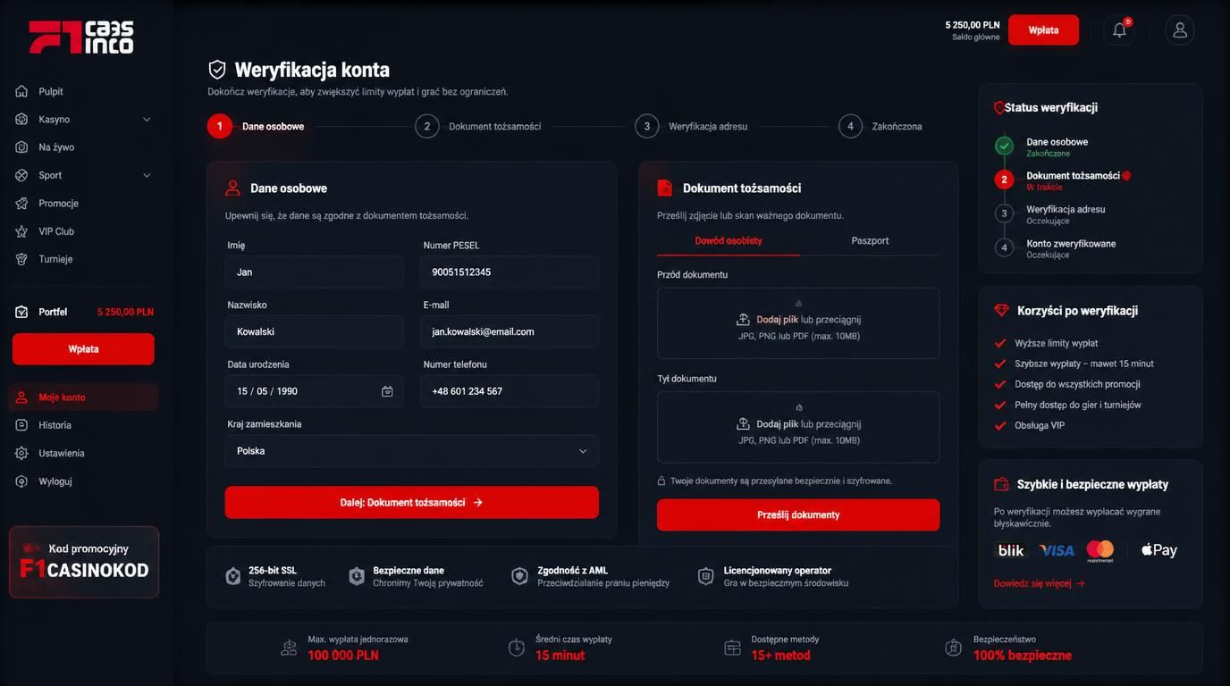Click Dokument tożsamości in Status weryfikacji panel
Screen dimensions: 1230x686
pos(1073,176)
